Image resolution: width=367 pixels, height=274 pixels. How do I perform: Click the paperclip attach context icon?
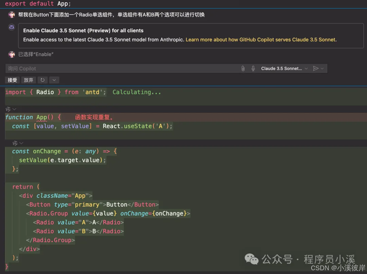(x=243, y=68)
